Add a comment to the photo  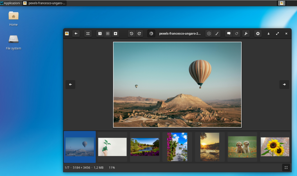pyautogui.click(x=229, y=33)
